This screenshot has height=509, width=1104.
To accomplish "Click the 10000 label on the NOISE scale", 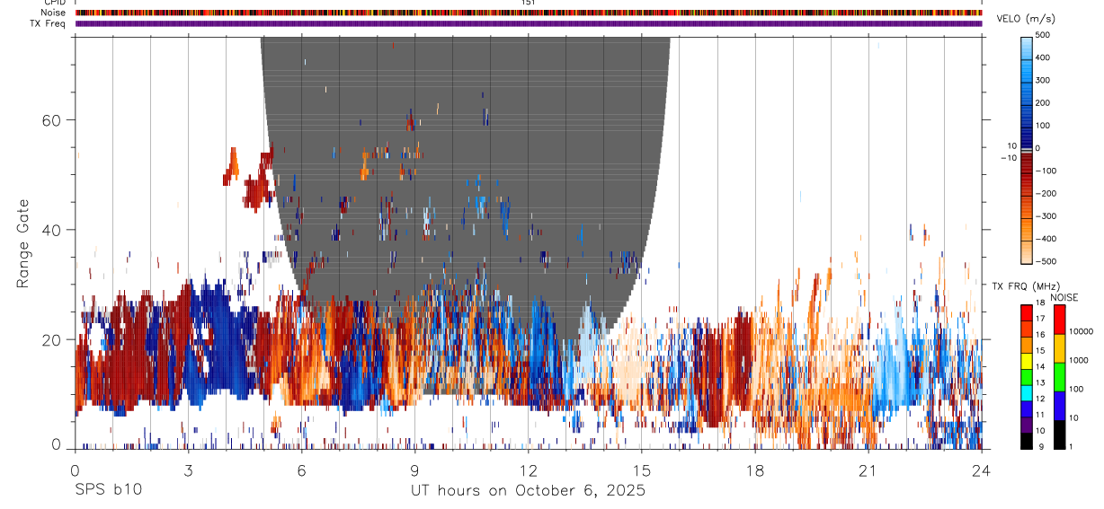I will [1081, 331].
